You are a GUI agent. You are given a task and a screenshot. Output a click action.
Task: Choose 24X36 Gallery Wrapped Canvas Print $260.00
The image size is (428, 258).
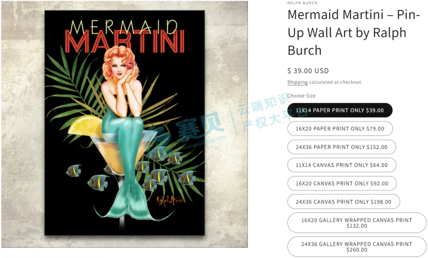357,247
